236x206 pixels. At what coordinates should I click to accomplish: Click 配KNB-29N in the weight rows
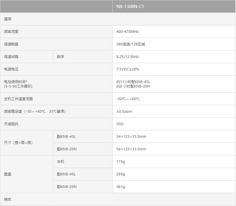67,187
